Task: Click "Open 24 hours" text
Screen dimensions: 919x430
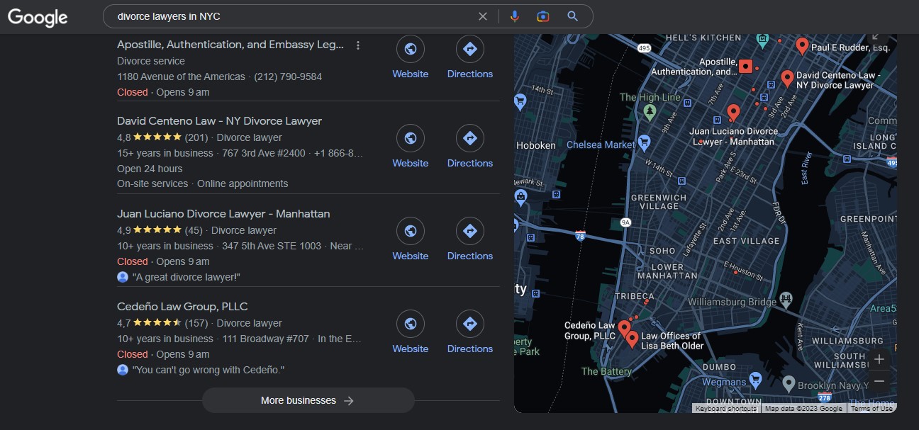Action: (x=150, y=169)
